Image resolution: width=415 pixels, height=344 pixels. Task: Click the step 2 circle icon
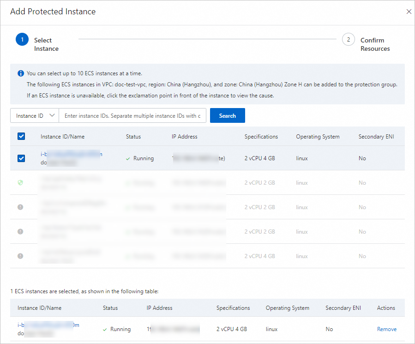pyautogui.click(x=349, y=40)
